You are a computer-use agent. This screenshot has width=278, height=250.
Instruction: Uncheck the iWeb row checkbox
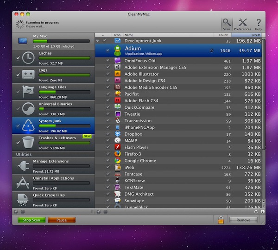108,167
